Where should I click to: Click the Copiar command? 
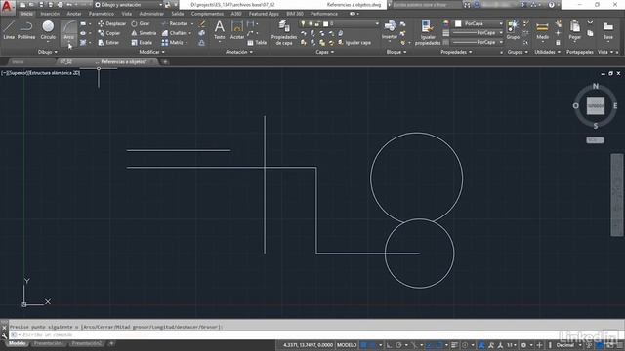coord(109,33)
